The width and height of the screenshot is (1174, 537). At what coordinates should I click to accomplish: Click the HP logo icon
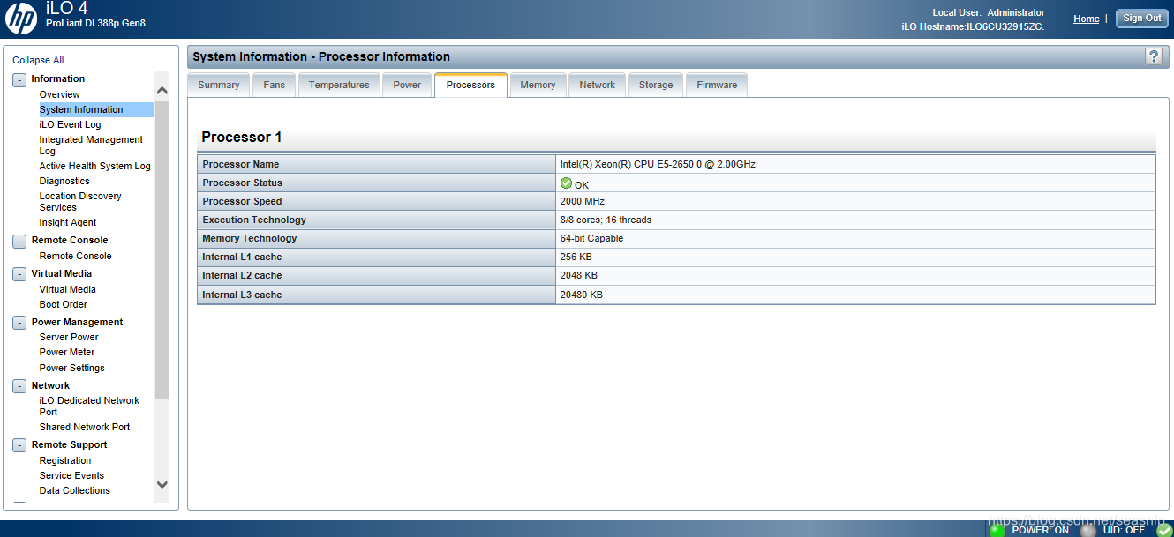pos(21,19)
